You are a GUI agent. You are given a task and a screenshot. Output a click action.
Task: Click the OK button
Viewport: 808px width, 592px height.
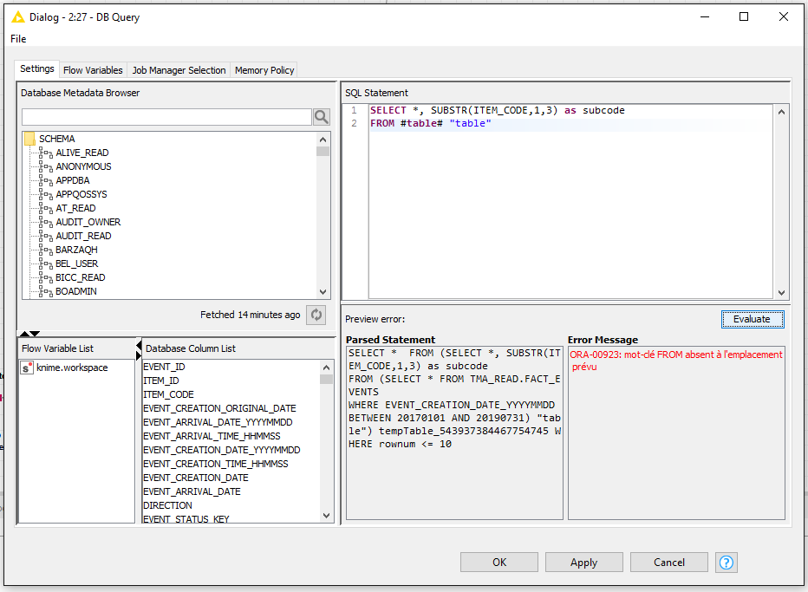[499, 563]
